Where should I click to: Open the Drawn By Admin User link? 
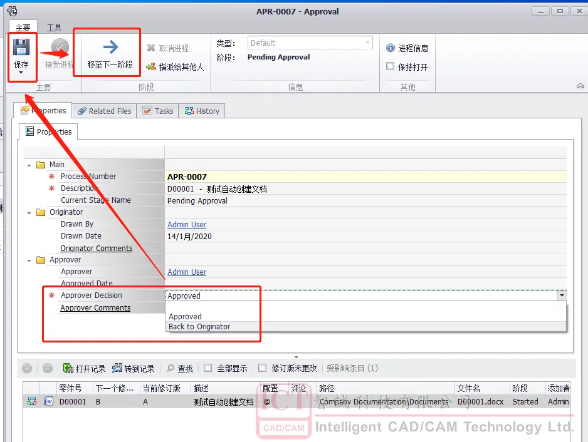pyautogui.click(x=187, y=224)
